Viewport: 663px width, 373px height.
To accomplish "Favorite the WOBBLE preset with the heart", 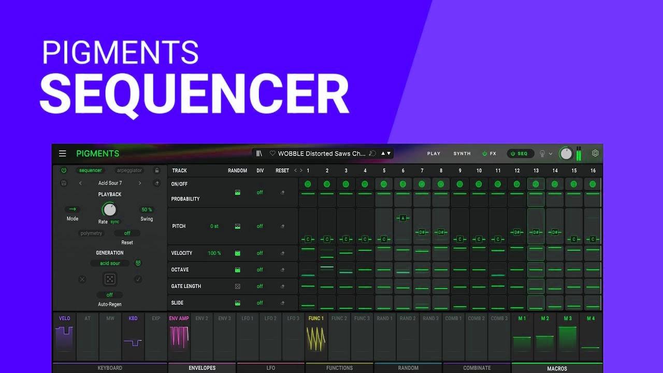I will [x=272, y=153].
